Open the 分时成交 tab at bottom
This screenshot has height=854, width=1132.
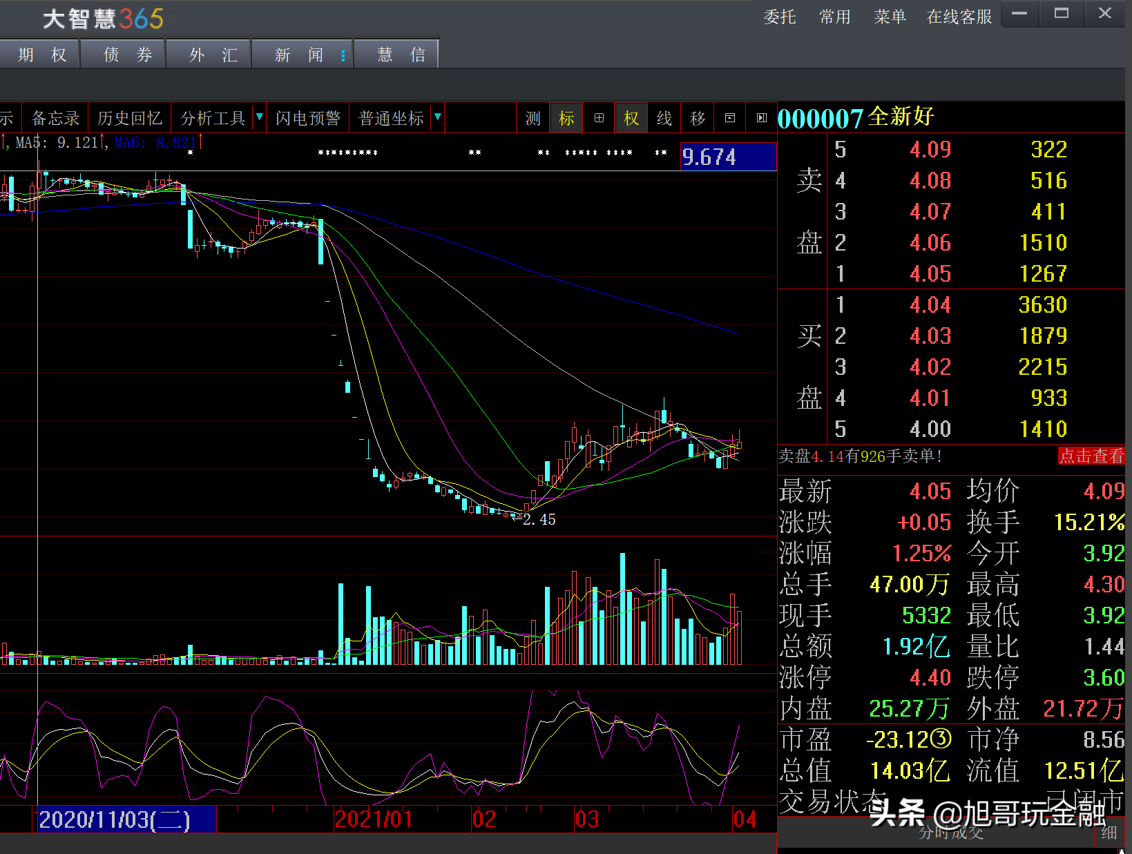pyautogui.click(x=951, y=833)
